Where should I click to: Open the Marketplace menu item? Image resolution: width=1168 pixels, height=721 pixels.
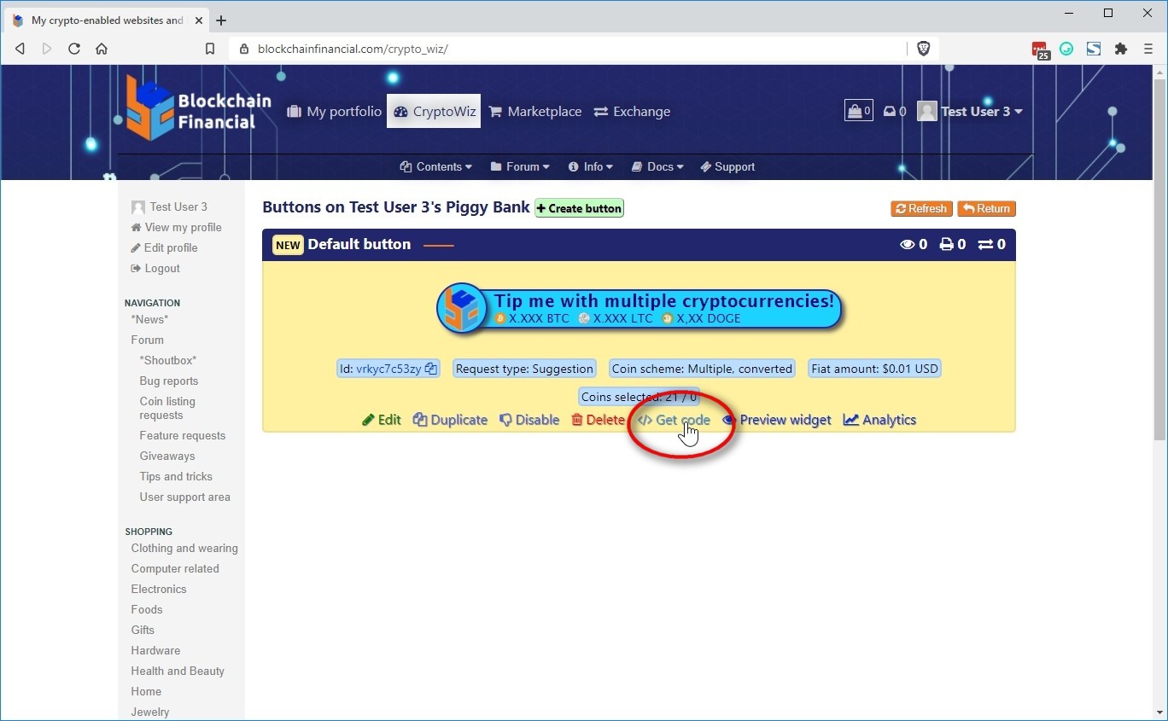pyautogui.click(x=534, y=111)
